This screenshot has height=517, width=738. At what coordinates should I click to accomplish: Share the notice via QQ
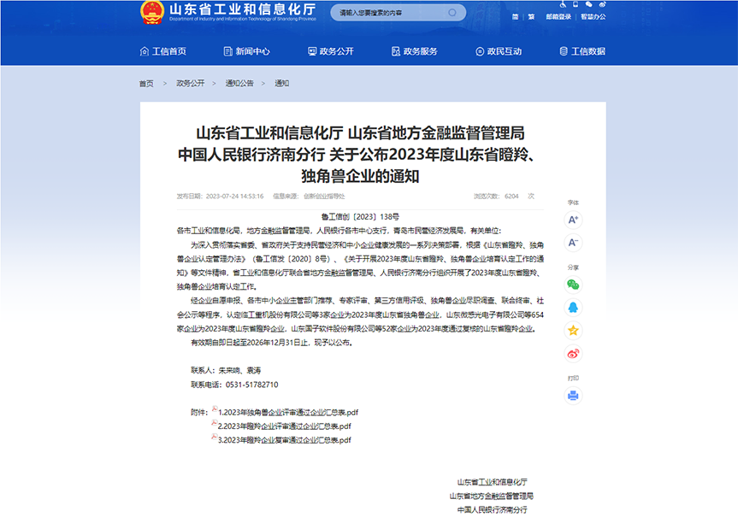pyautogui.click(x=575, y=306)
